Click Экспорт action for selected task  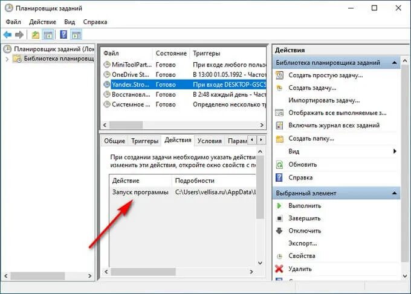click(x=302, y=243)
